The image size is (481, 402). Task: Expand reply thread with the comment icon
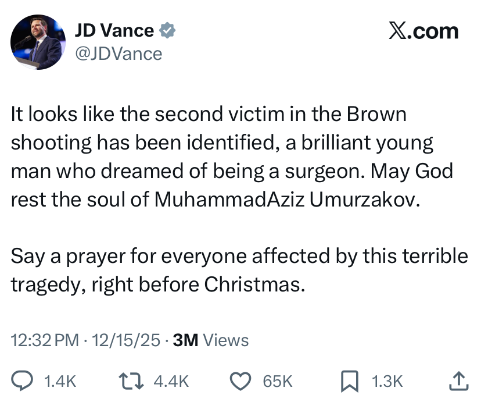[x=23, y=382]
